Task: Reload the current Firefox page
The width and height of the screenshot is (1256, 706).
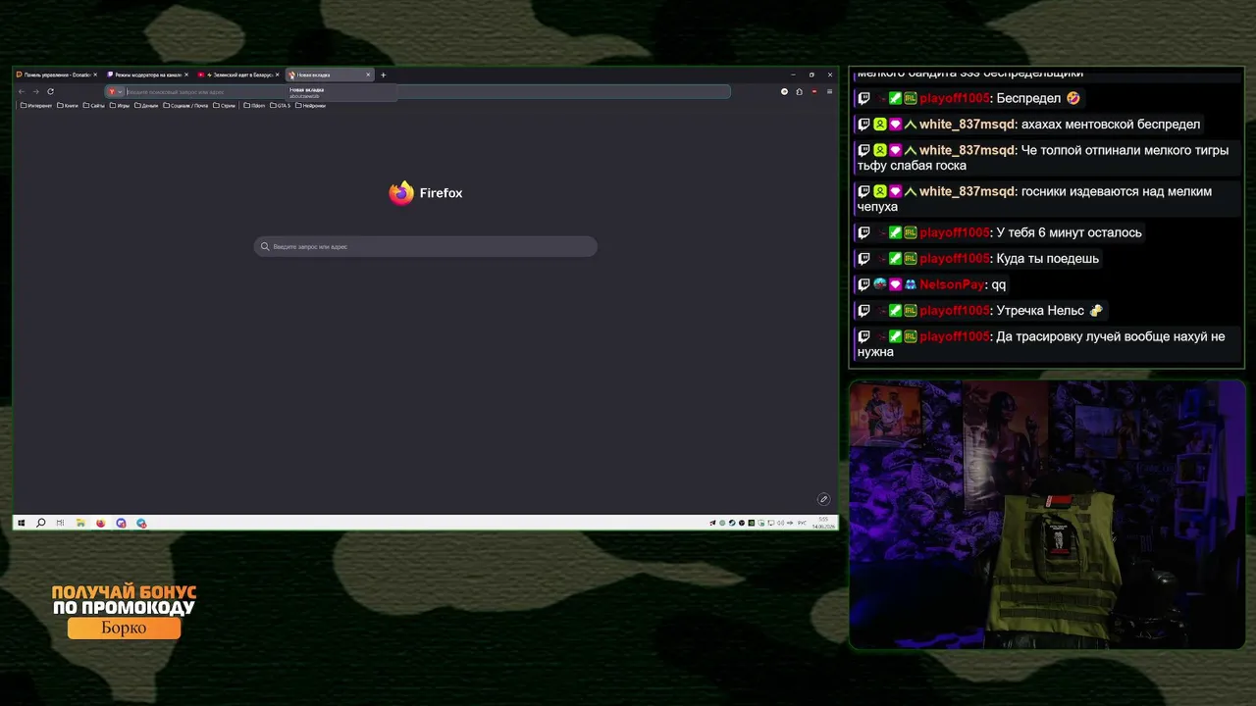Action: pyautogui.click(x=50, y=91)
